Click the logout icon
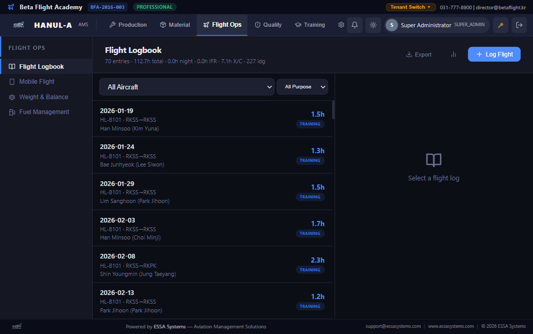Image resolution: width=533 pixels, height=334 pixels. coord(519,25)
